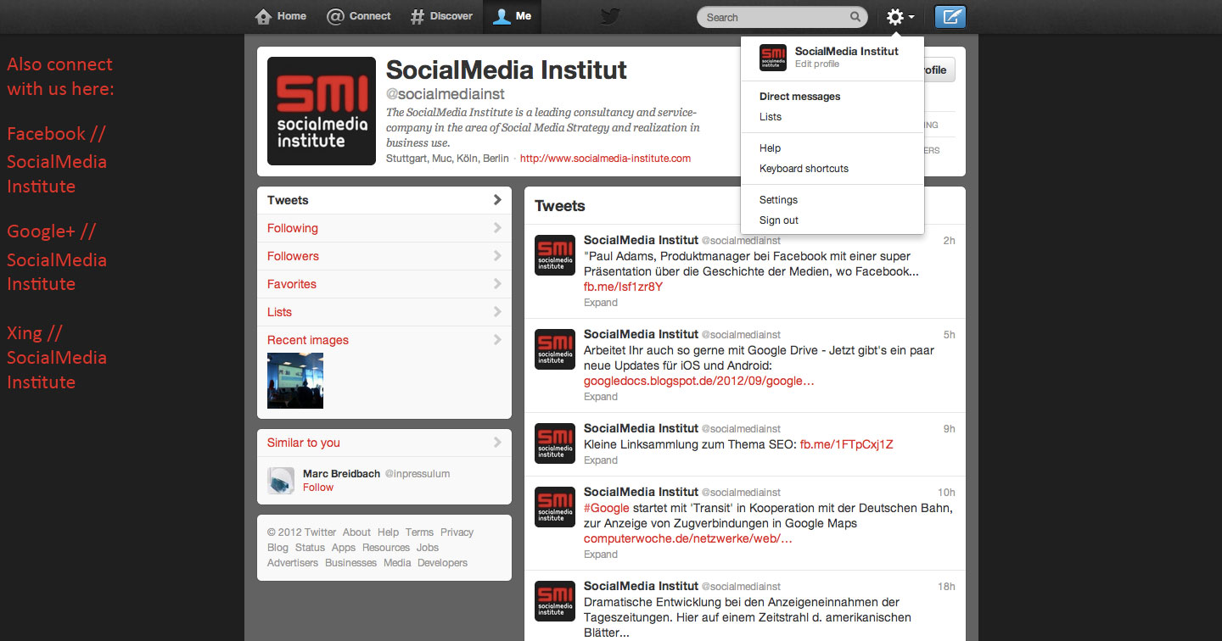Select the Me tab
The height and width of the screenshot is (641, 1222).
tap(512, 16)
